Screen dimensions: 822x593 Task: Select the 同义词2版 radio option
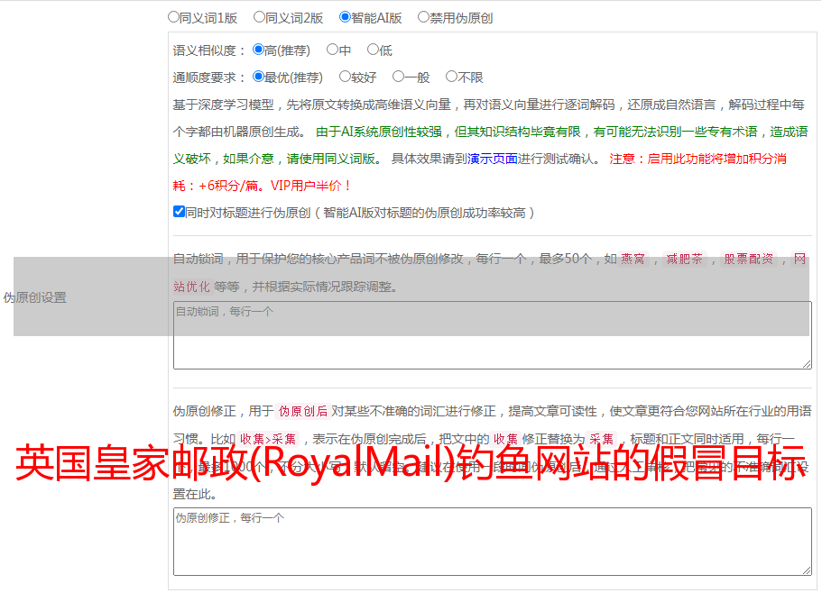pos(259,17)
